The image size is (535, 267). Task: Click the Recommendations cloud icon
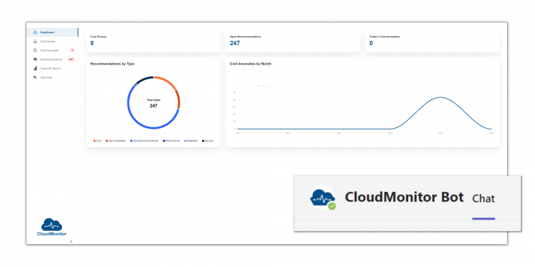tap(35, 59)
